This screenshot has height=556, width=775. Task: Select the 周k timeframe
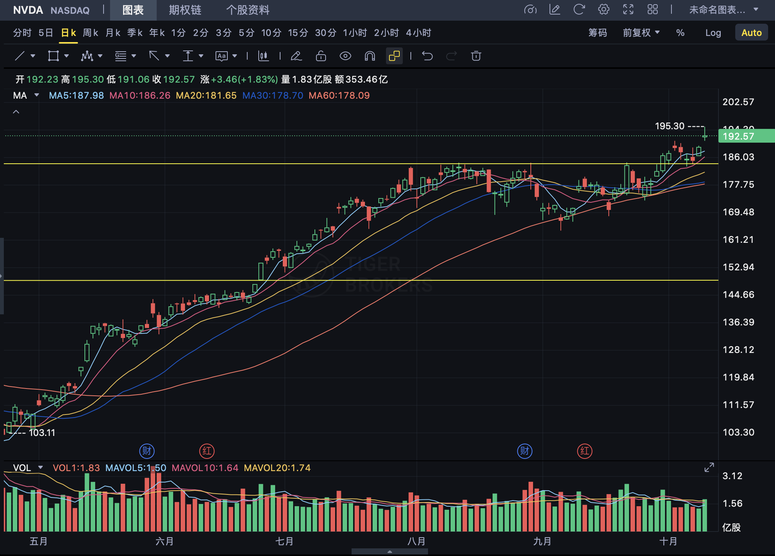[x=91, y=33]
